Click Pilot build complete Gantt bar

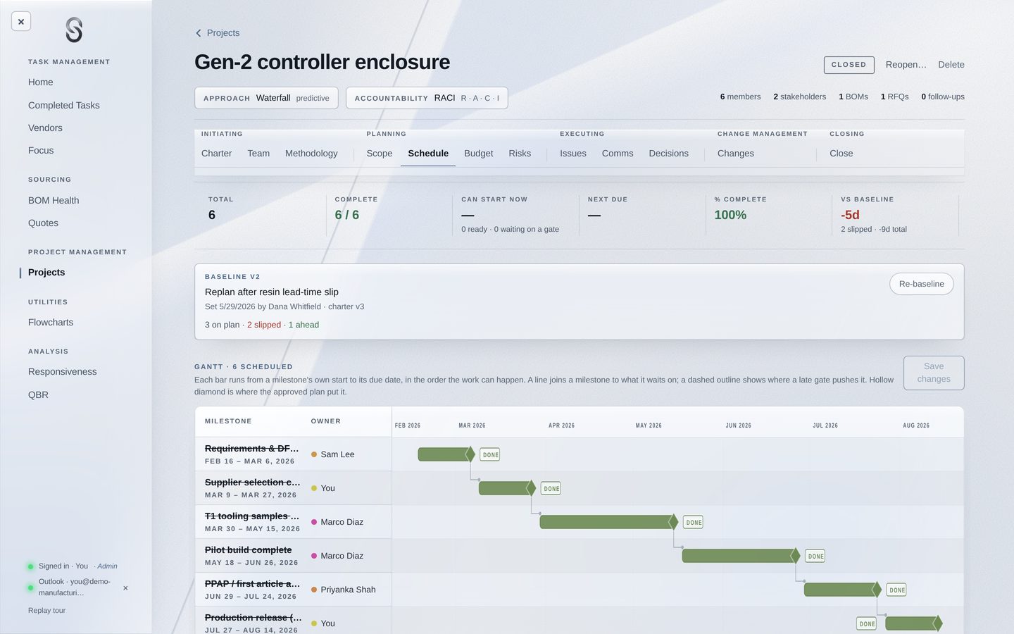738,556
